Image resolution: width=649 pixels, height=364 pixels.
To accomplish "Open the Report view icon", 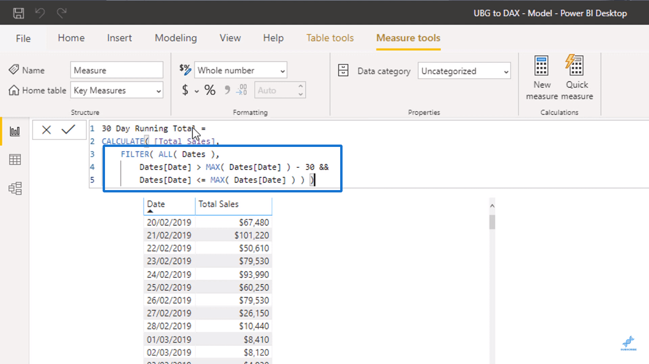I will pyautogui.click(x=15, y=131).
